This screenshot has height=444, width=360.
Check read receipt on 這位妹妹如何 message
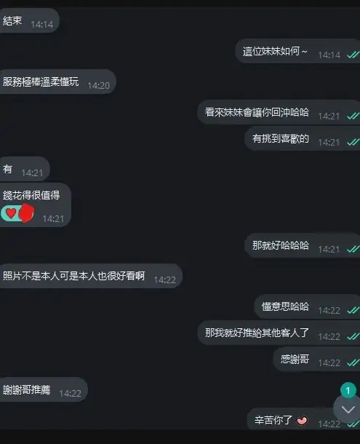(353, 55)
